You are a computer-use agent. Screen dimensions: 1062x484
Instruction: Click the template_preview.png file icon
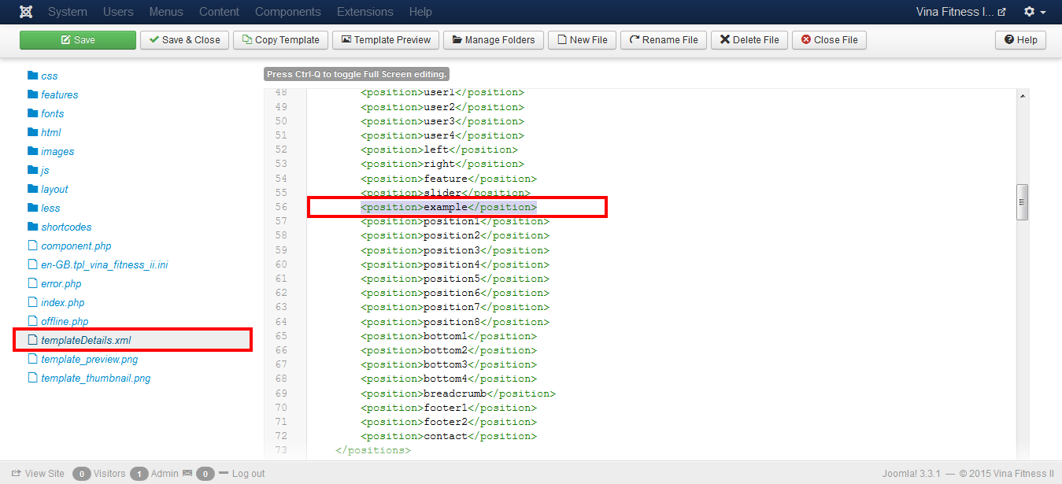33,359
